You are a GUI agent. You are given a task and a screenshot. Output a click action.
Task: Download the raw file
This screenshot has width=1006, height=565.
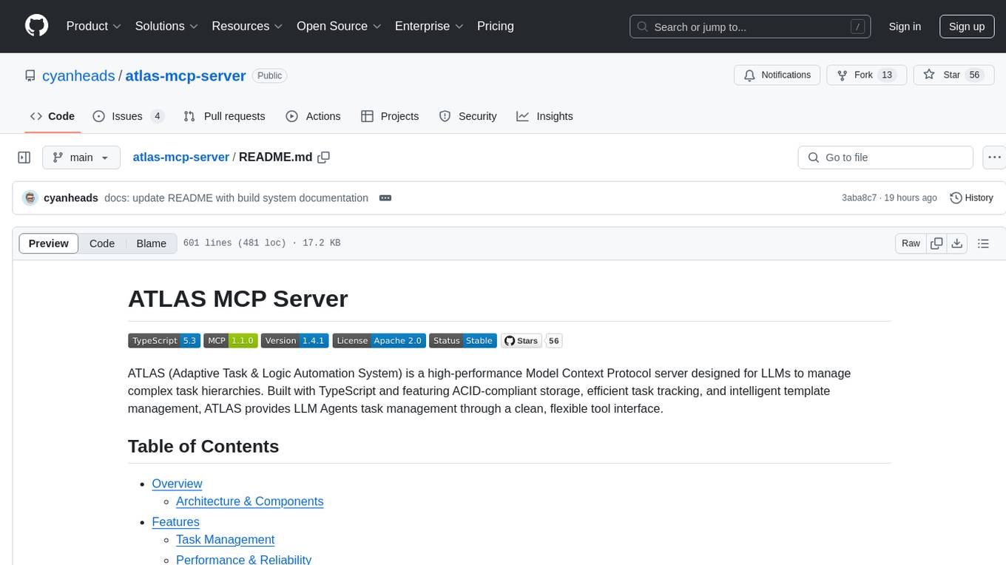957,243
